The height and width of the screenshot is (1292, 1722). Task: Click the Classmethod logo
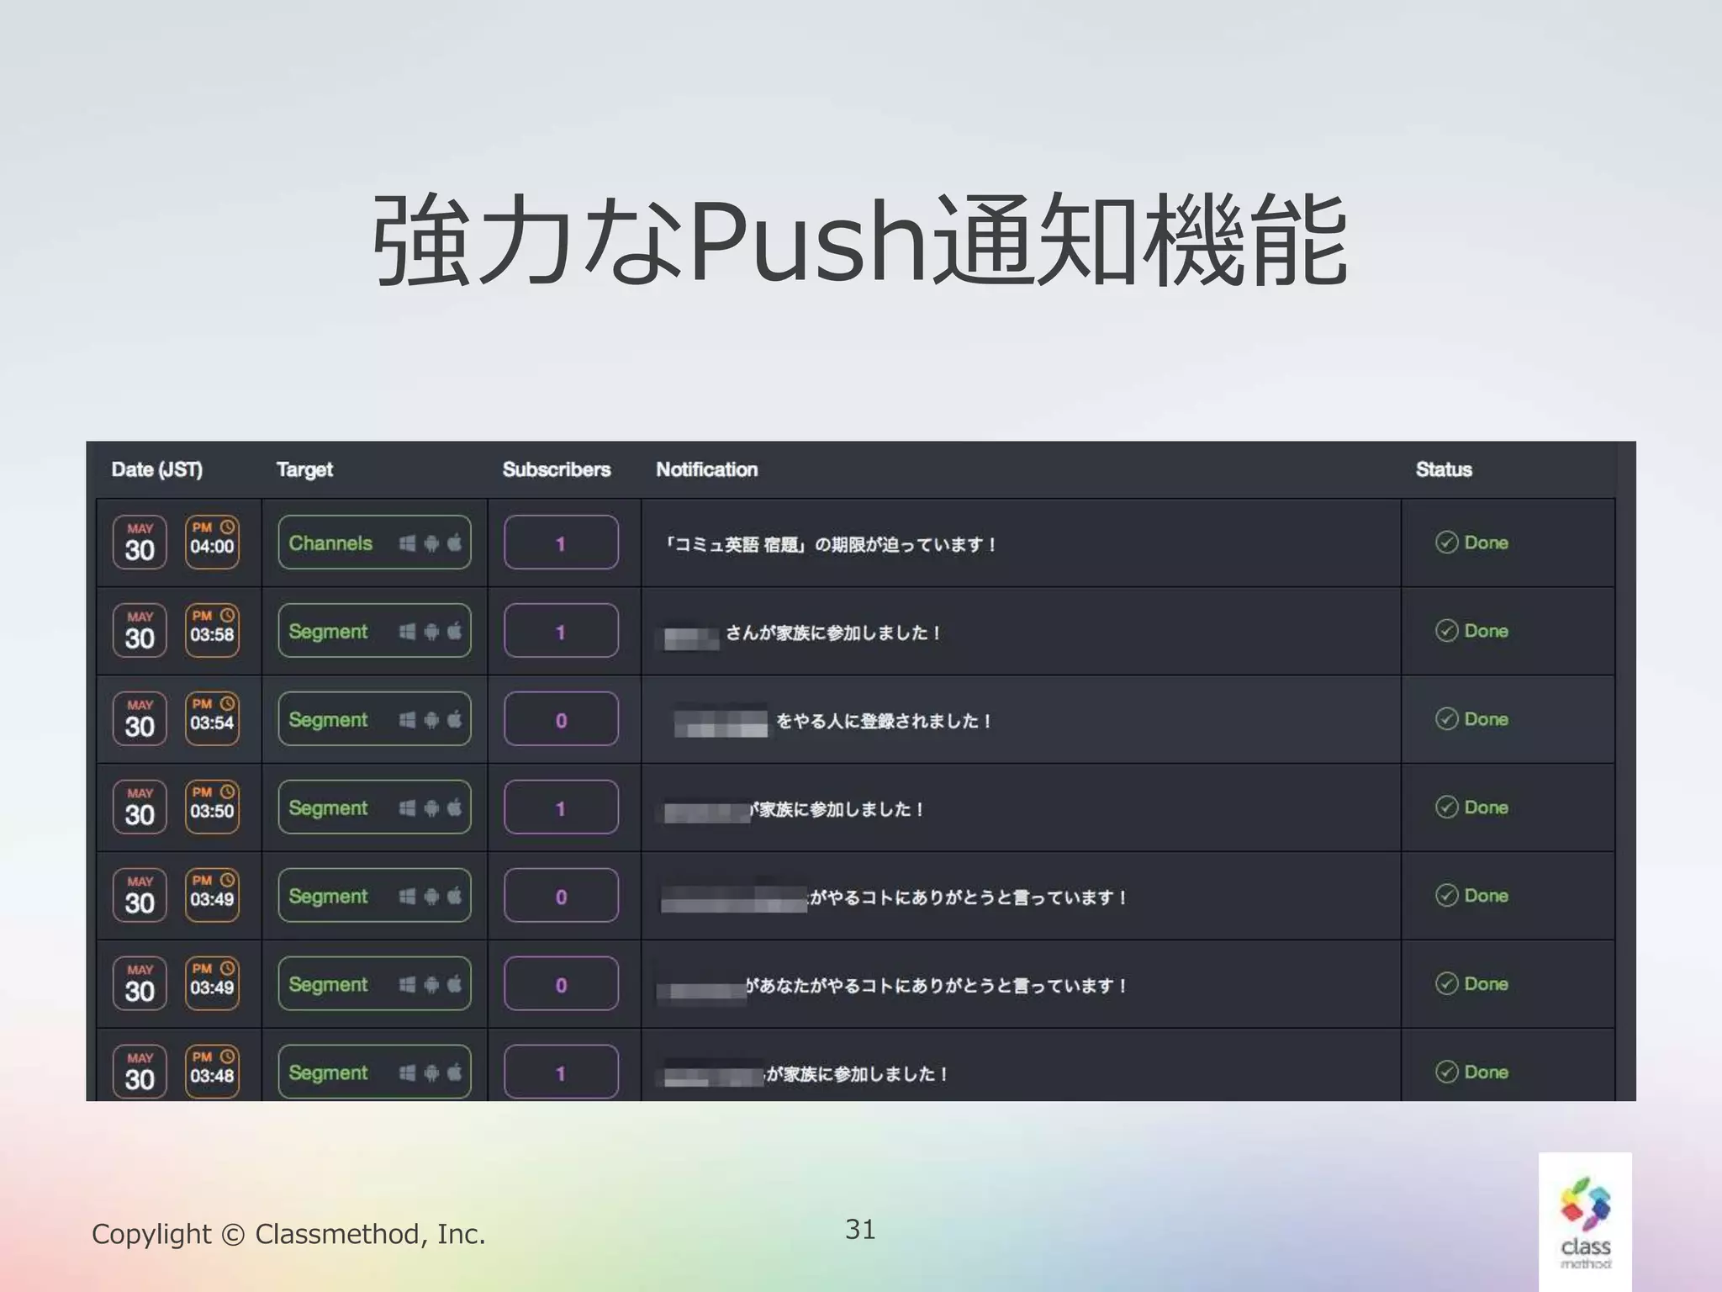[x=1585, y=1221]
